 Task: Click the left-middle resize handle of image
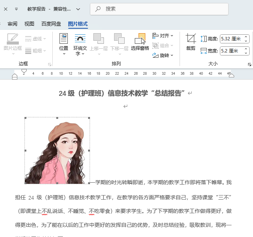(x=25, y=151)
